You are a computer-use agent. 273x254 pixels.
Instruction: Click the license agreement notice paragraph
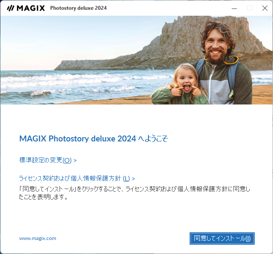134,193
